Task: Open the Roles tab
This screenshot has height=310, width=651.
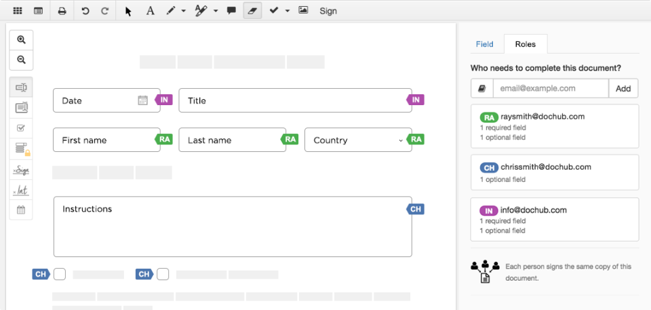Action: tap(526, 44)
